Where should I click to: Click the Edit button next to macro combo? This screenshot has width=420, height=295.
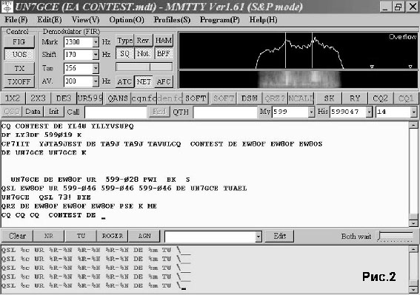(x=279, y=236)
